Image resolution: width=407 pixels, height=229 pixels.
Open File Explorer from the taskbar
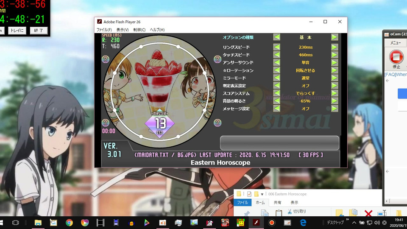38,223
